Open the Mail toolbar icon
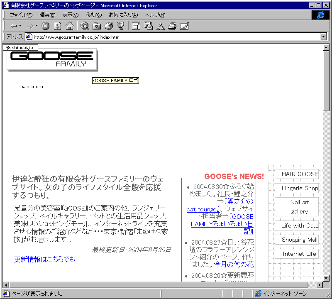Viewport: 332px width, 299px height. click(x=148, y=26)
